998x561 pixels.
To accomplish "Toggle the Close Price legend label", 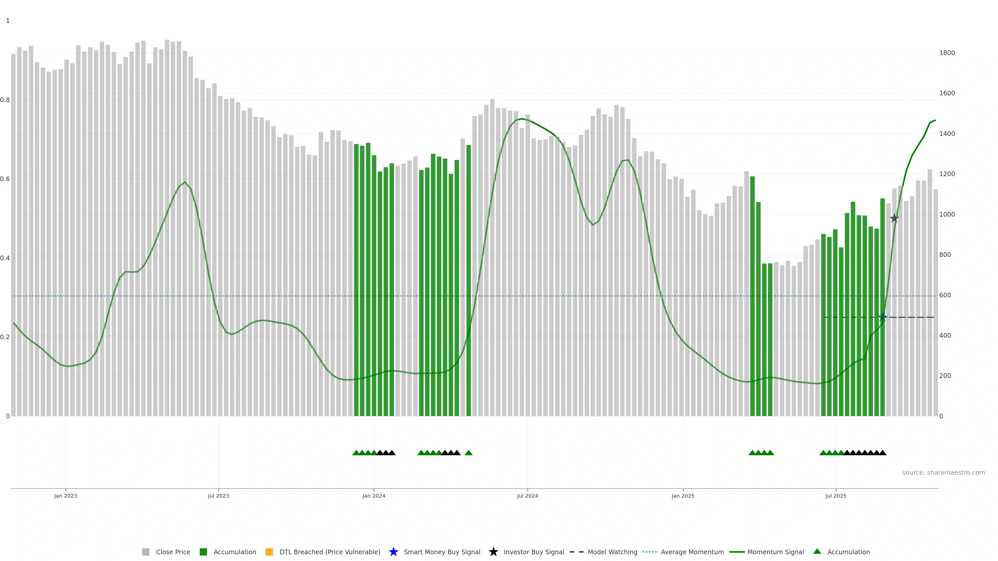I will (173, 552).
